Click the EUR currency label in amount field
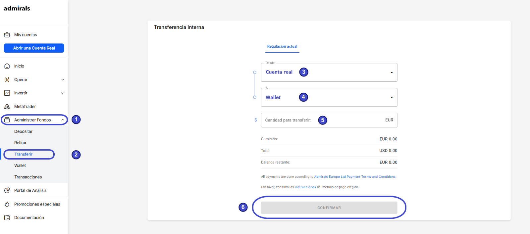The height and width of the screenshot is (234, 530). pyautogui.click(x=389, y=120)
